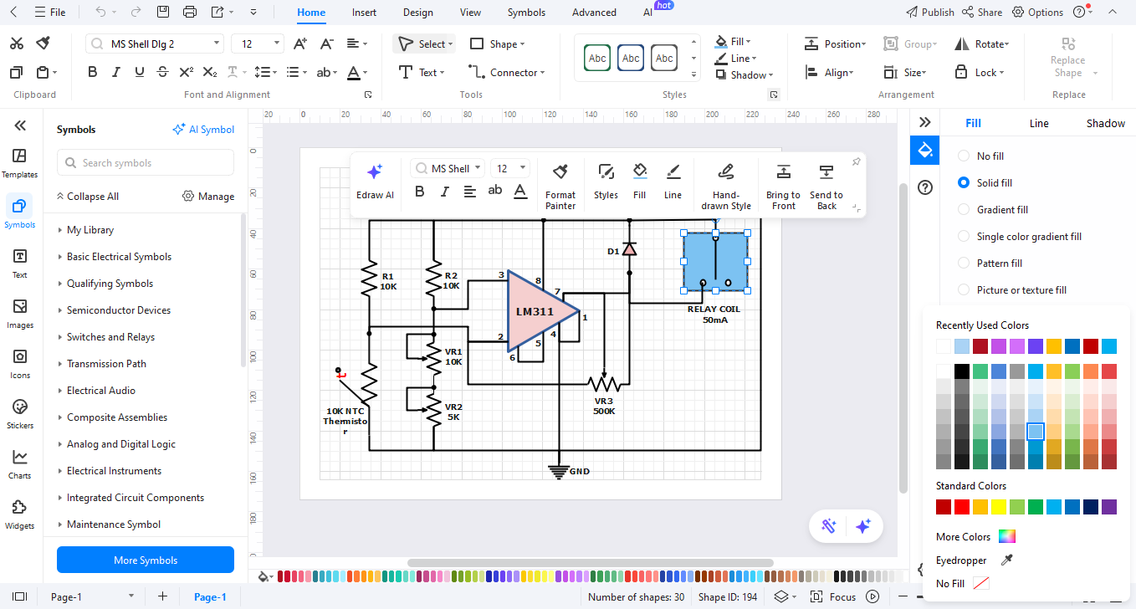
Task: Open Icons panel in left sidebar
Action: pyautogui.click(x=20, y=364)
